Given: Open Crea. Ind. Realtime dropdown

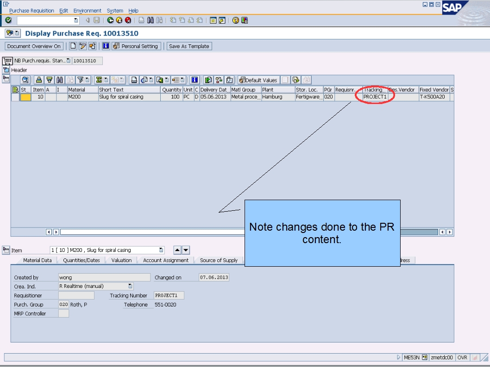Looking at the screenshot, I should click(130, 286).
